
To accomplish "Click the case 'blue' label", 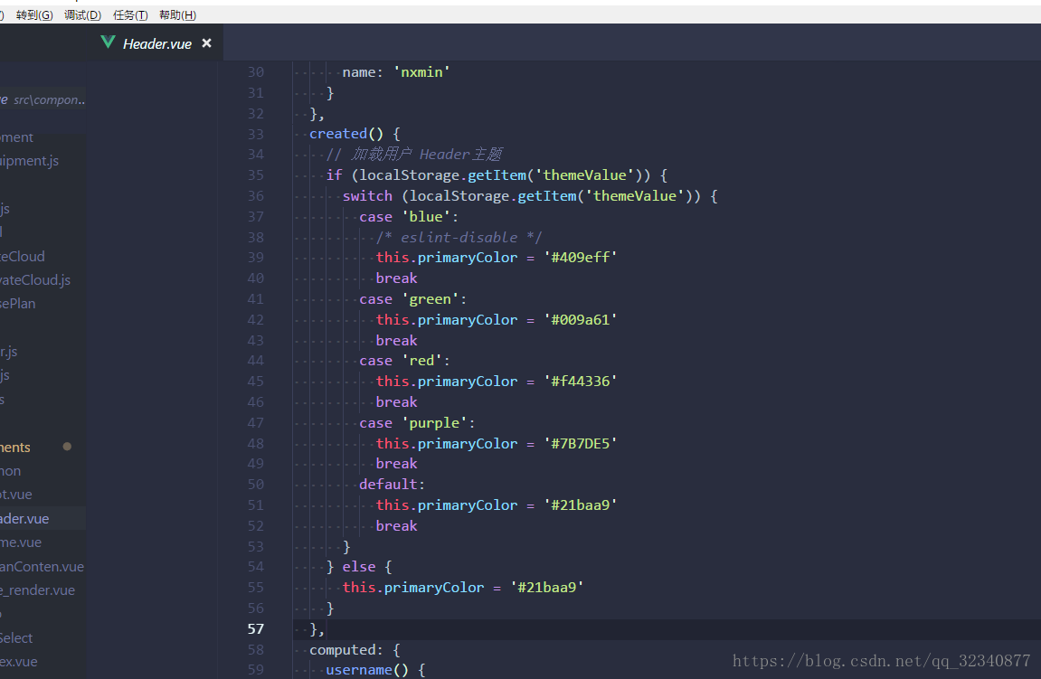I will (x=409, y=217).
